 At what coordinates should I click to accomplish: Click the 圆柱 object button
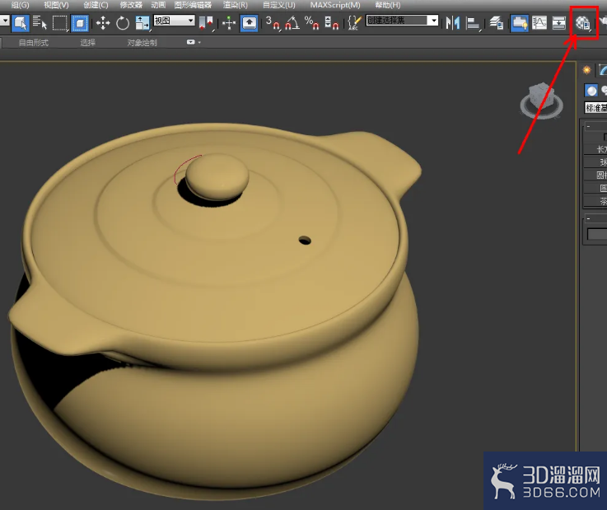pos(595,175)
